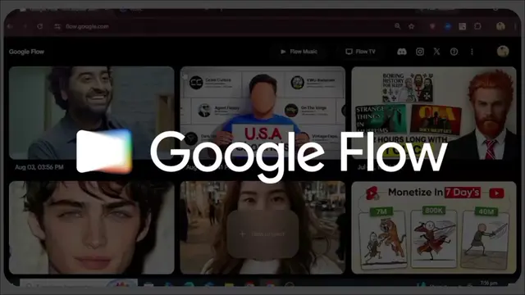Open the red-haired man in suit thumbnail
525x295 pixels.
pyautogui.click(x=434, y=113)
